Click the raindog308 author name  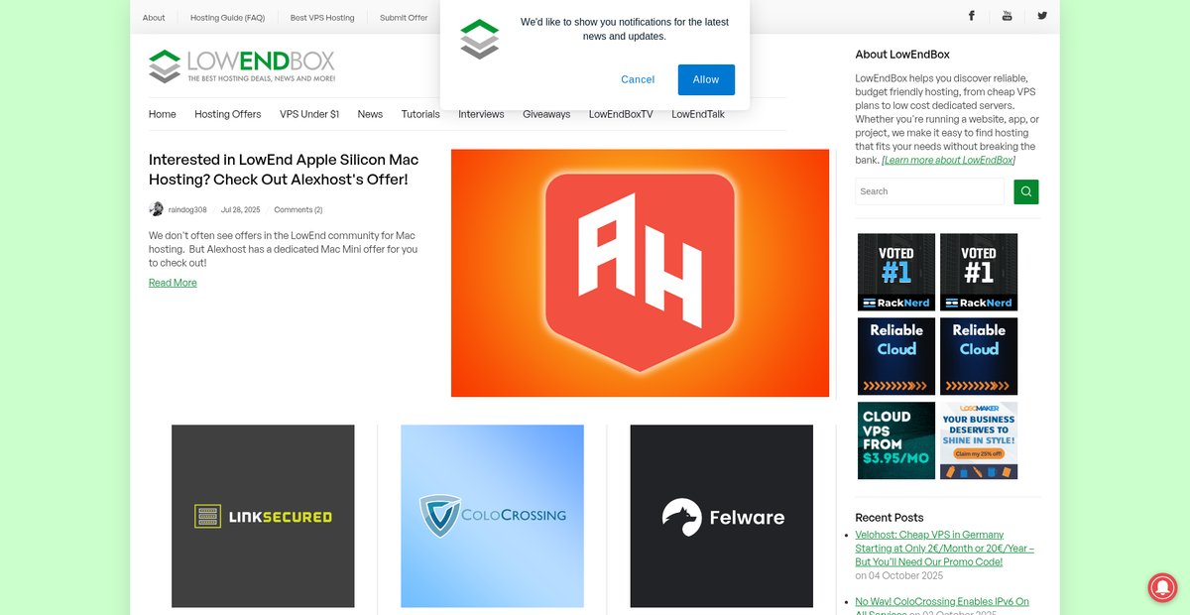click(x=187, y=209)
